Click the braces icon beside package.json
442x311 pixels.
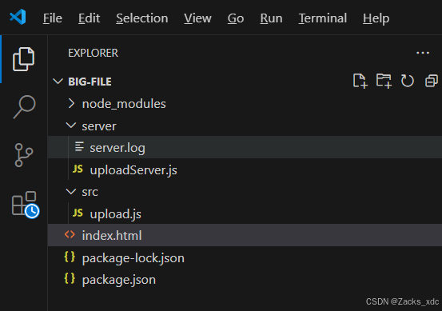point(70,279)
